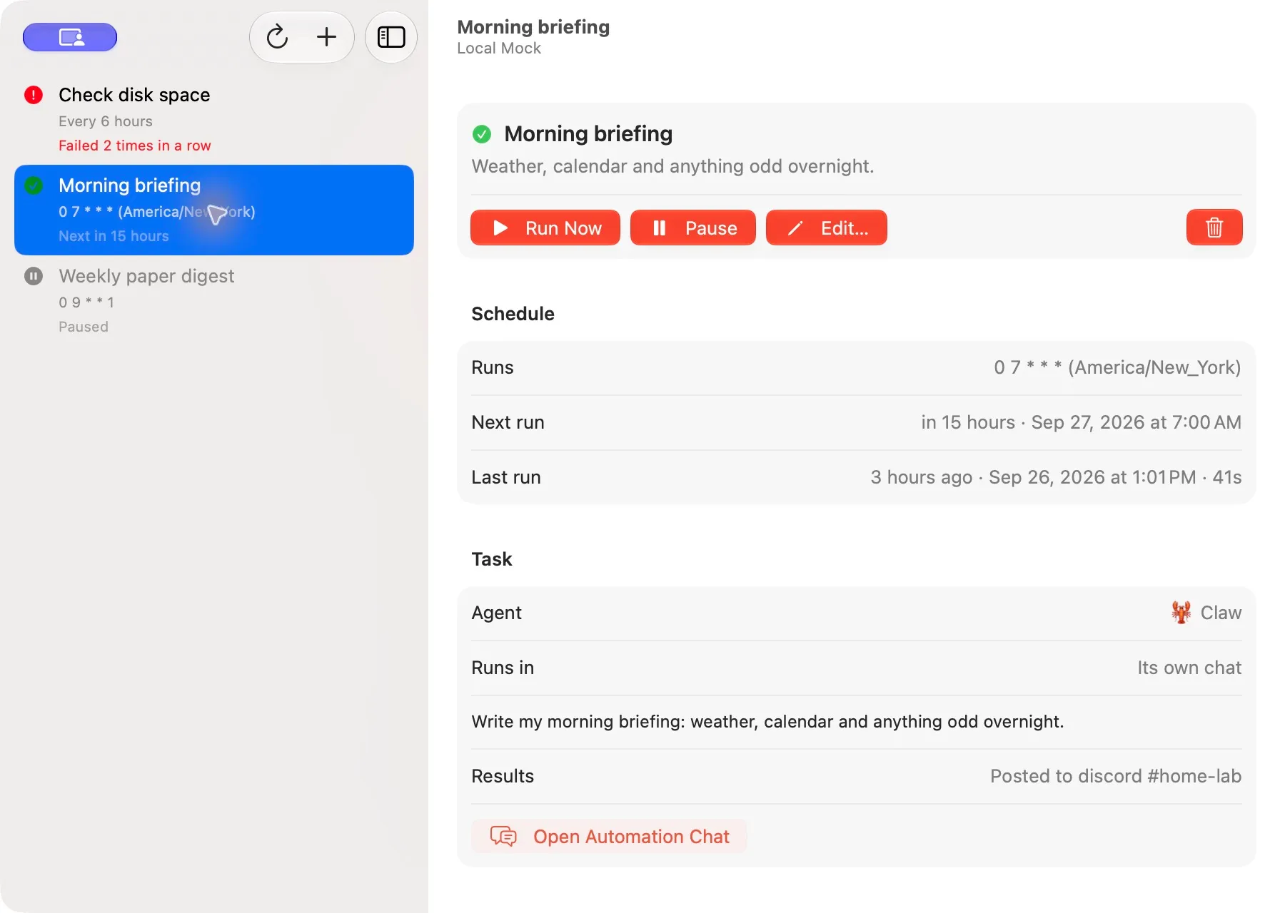This screenshot has height=913, width=1285.
Task: Toggle the sidebar panel icon
Action: 391,37
